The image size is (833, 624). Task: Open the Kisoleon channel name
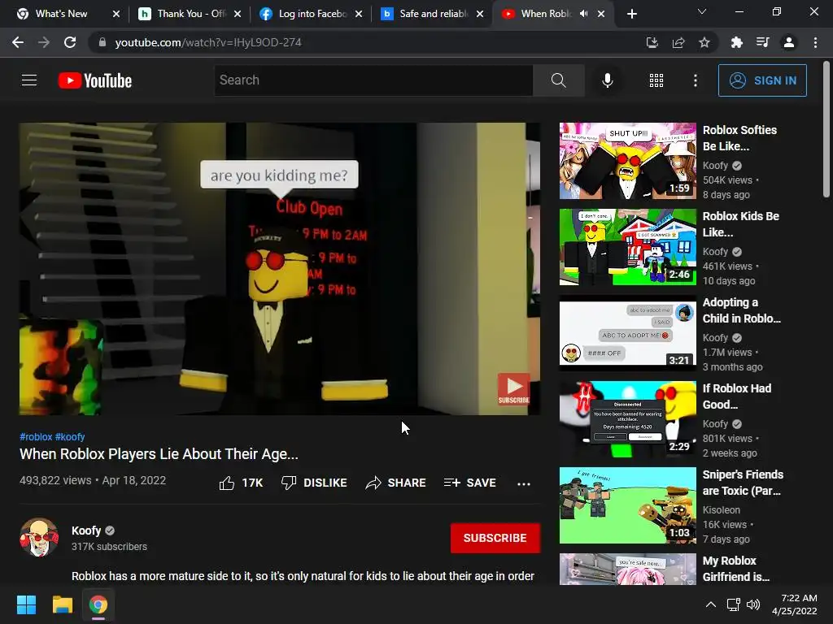tap(721, 510)
